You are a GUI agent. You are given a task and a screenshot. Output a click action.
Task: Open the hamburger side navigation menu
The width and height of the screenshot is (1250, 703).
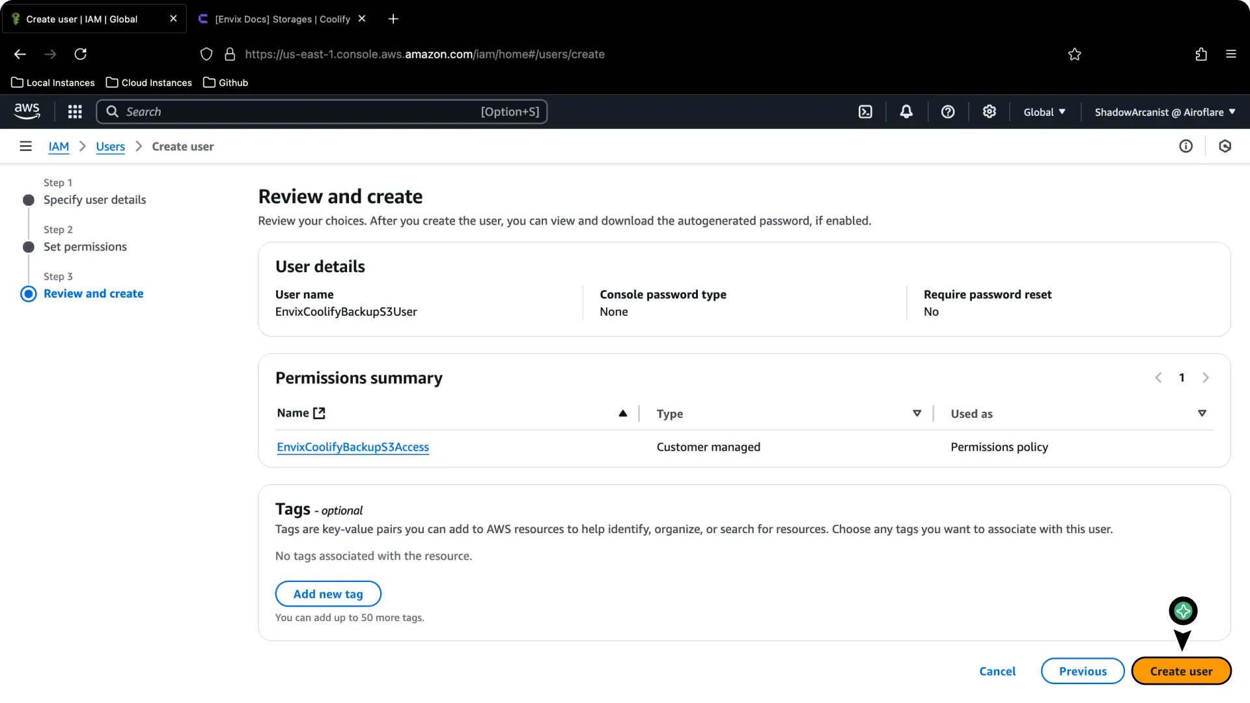(25, 146)
